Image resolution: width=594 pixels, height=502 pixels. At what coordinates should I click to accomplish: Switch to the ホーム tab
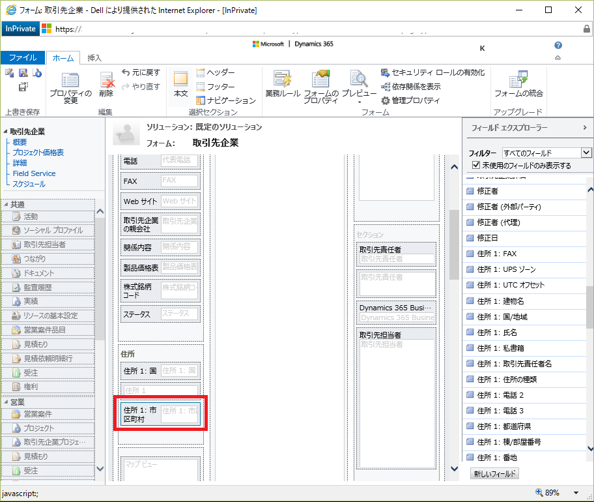click(x=63, y=58)
